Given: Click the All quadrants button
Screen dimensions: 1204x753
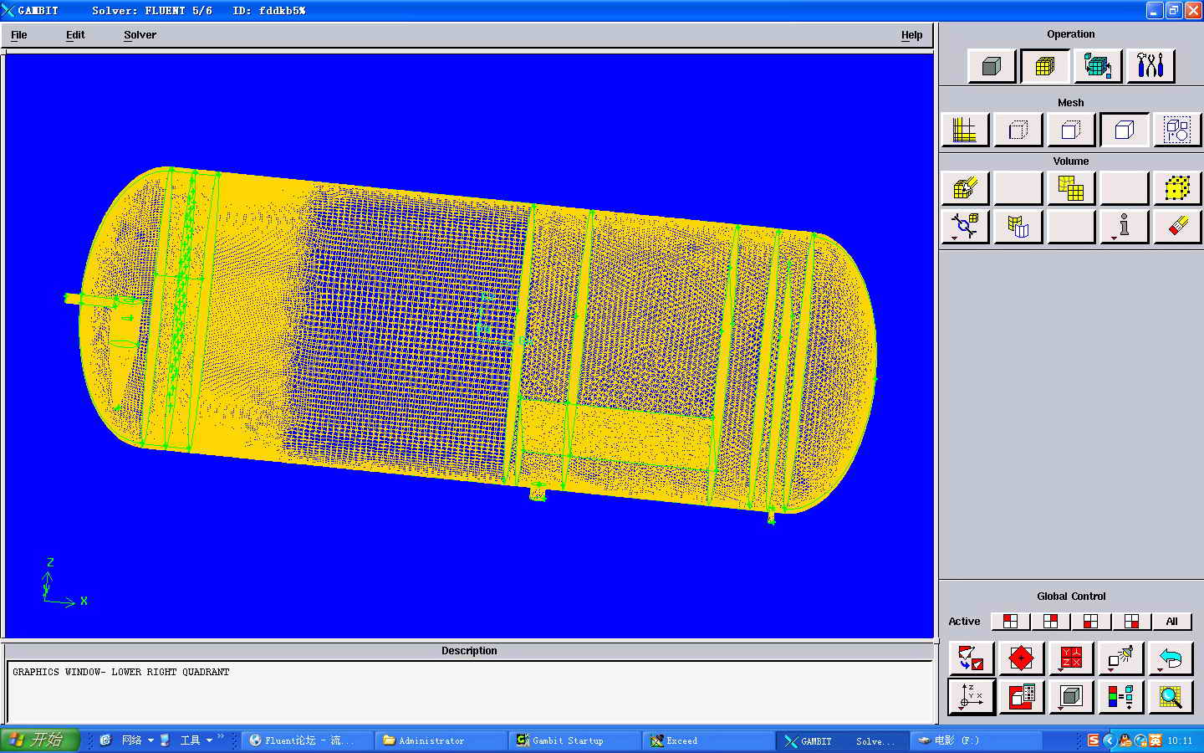Looking at the screenshot, I should click(1171, 622).
